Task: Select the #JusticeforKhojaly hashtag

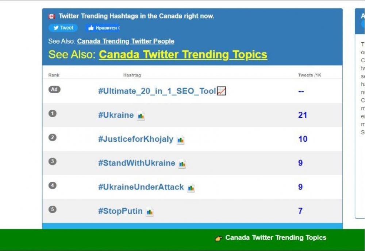Action: 135,139
